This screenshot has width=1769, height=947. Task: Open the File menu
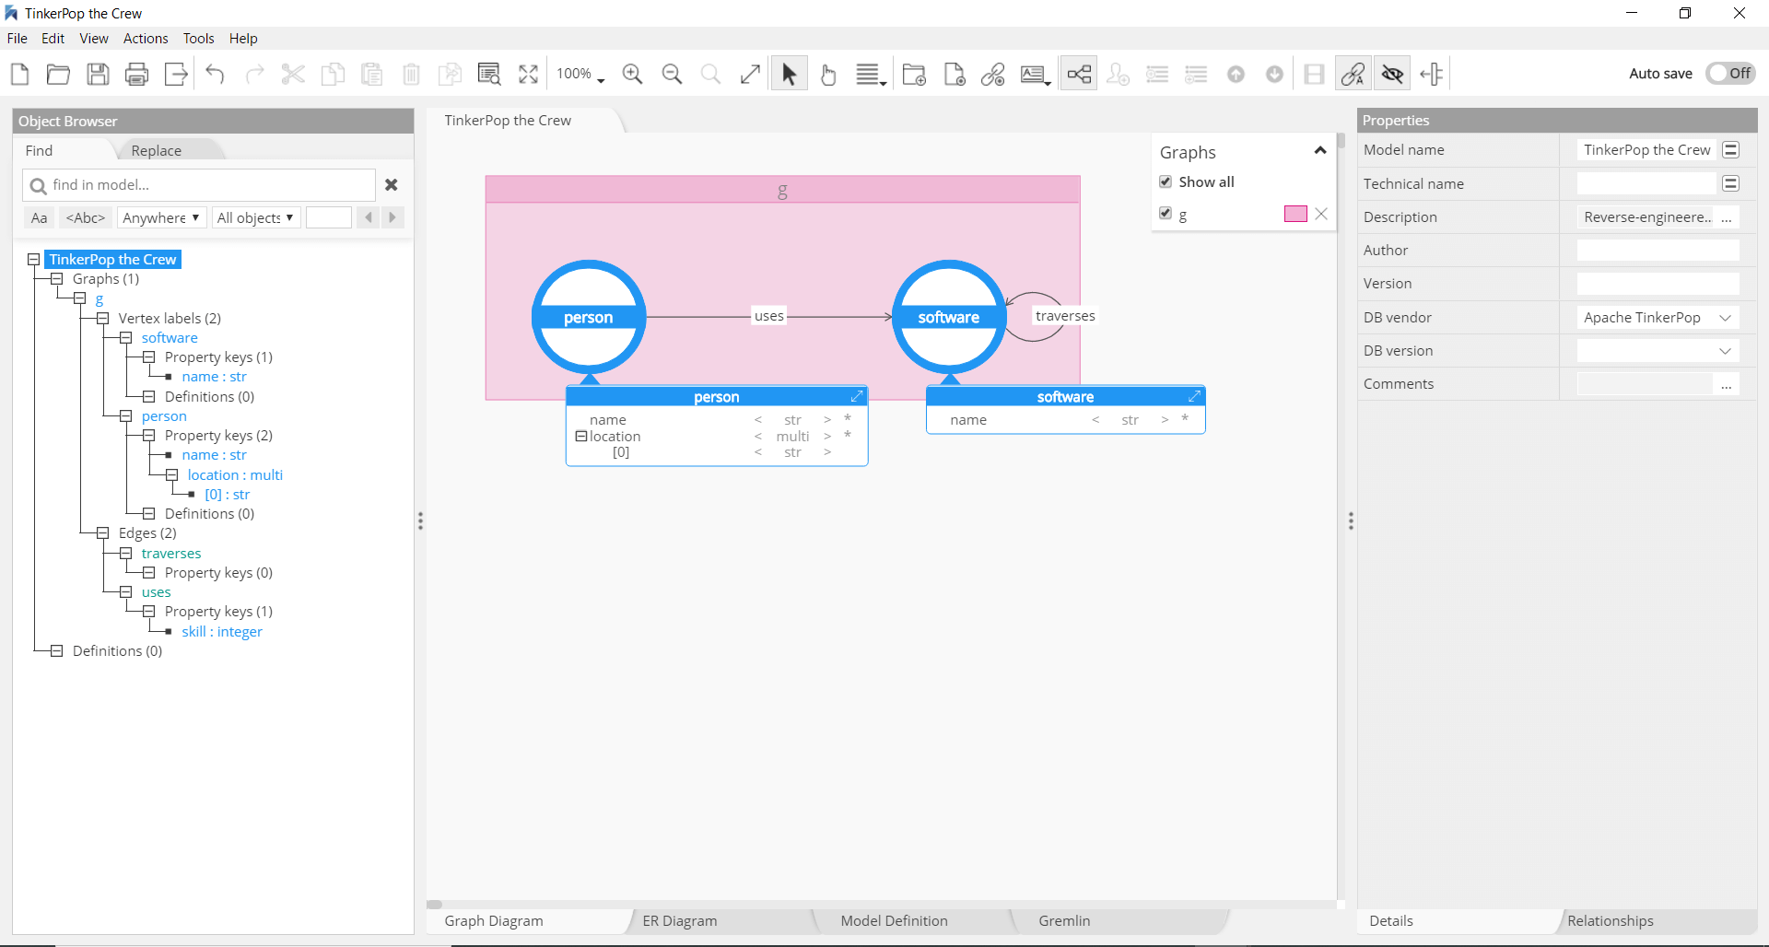17,39
